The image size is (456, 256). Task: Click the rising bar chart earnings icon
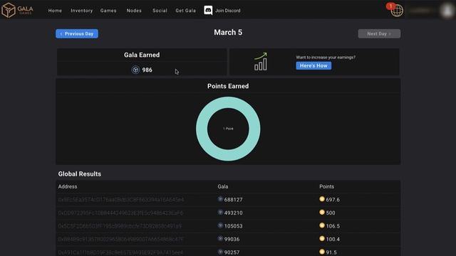(x=261, y=62)
